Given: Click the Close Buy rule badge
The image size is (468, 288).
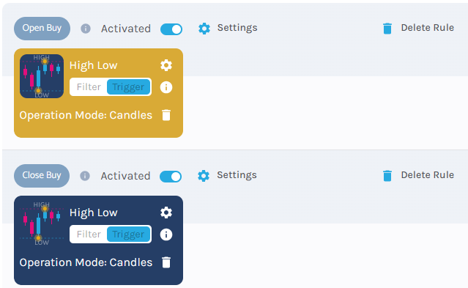Looking at the screenshot, I should pyautogui.click(x=42, y=176).
